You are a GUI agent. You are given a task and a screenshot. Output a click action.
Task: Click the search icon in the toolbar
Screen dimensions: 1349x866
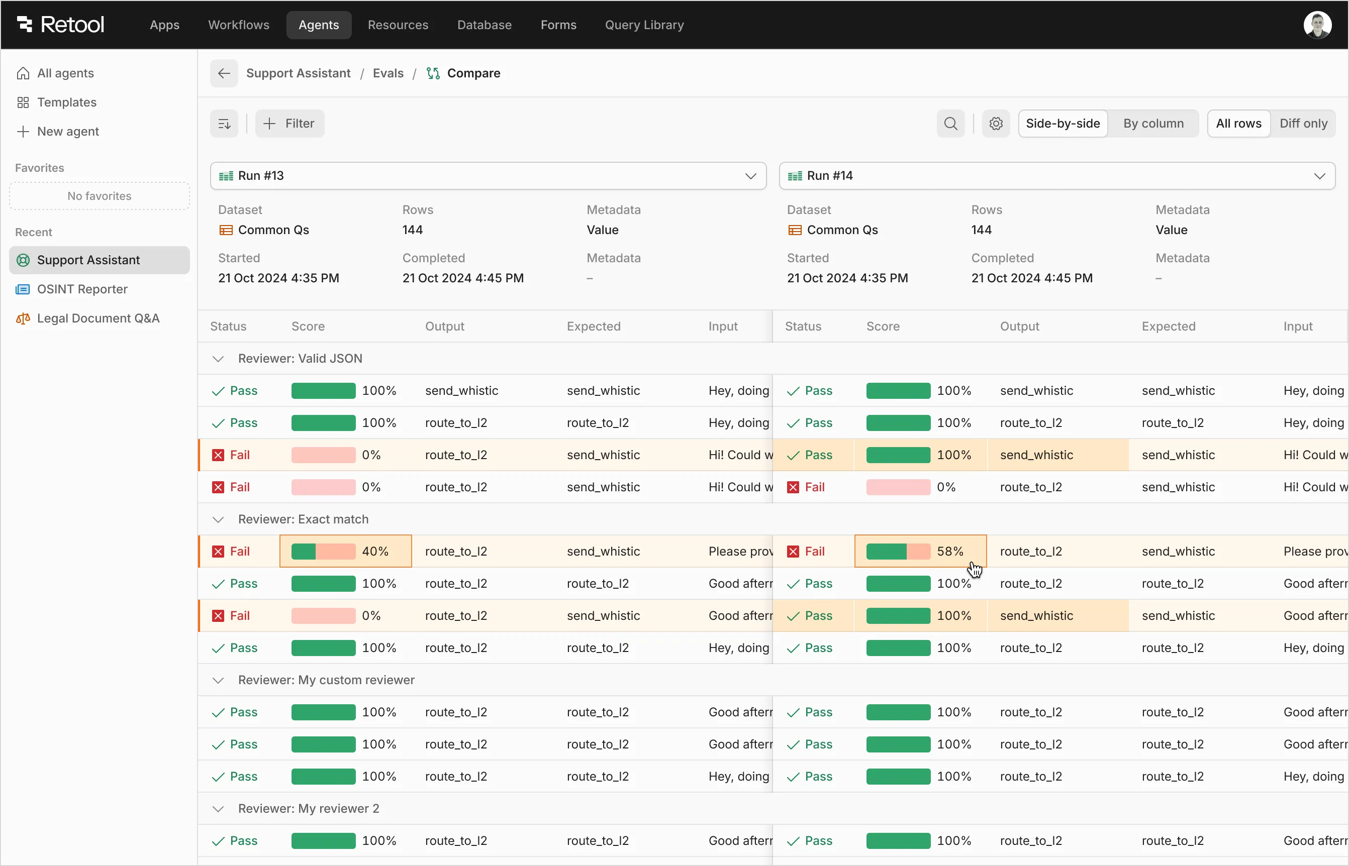tap(950, 123)
